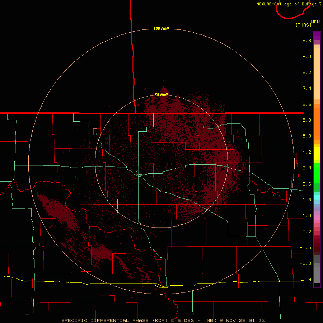Screen dimensions: 323x323
Task: Click the -0.5 color scale value
Action: (x=305, y=247)
